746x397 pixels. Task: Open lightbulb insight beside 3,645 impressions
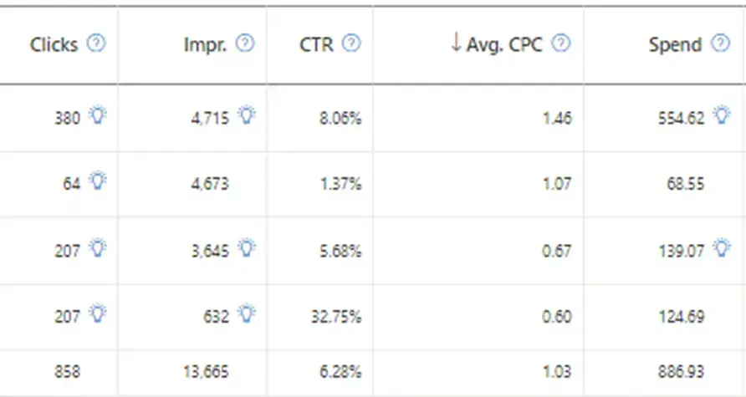247,247
